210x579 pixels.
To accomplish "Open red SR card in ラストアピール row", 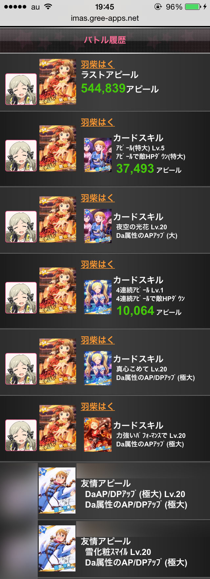I will 58,82.
